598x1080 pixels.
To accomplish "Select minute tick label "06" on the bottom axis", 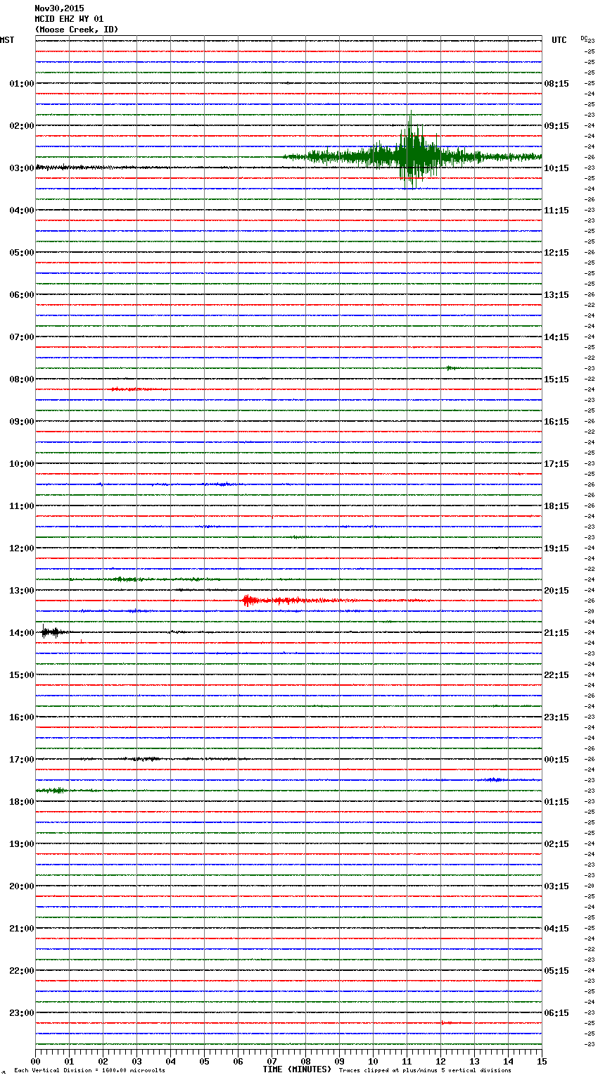I will (238, 1061).
